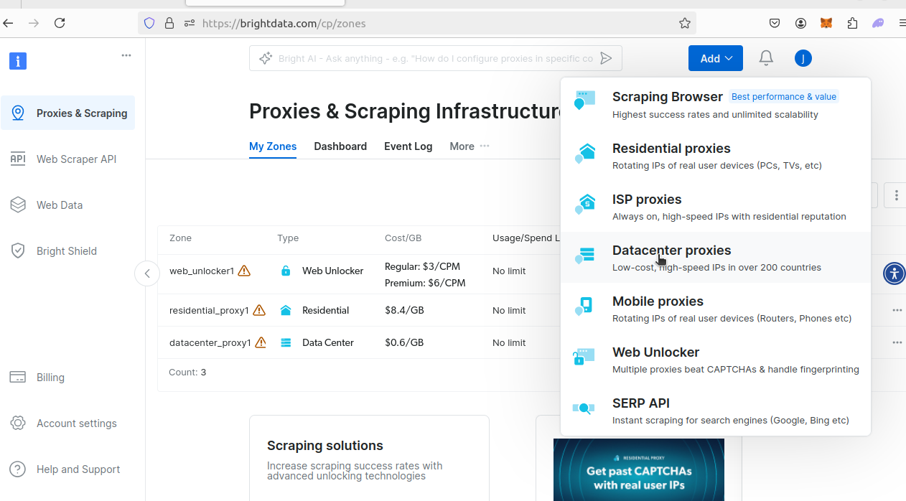The image size is (906, 501).
Task: Open Web Data in sidebar
Action: [68, 205]
